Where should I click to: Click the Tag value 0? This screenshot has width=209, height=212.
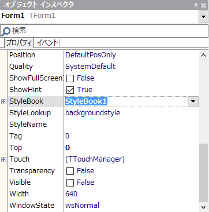click(67, 136)
